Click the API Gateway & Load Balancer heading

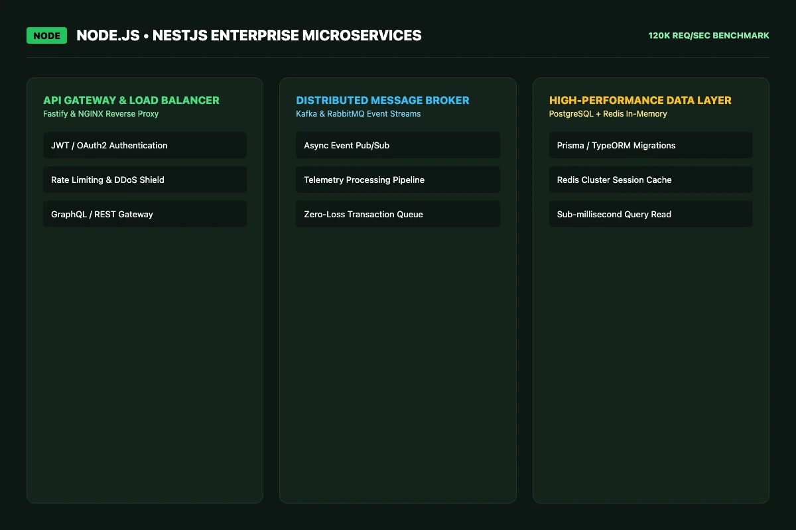click(x=131, y=100)
